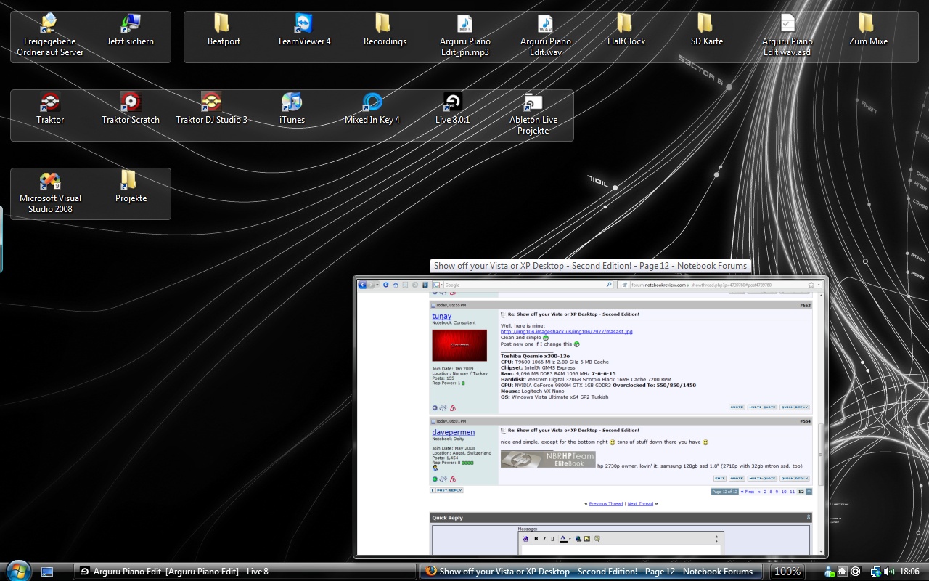Open the SD Karte folder
Screen dimensions: 929x581
coord(707,31)
